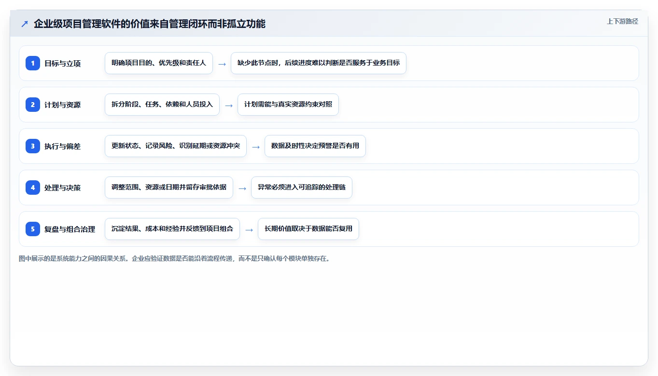Click the 明确项目目的、优先级和责任人 box
Viewport: 658px width, 376px height.
159,63
